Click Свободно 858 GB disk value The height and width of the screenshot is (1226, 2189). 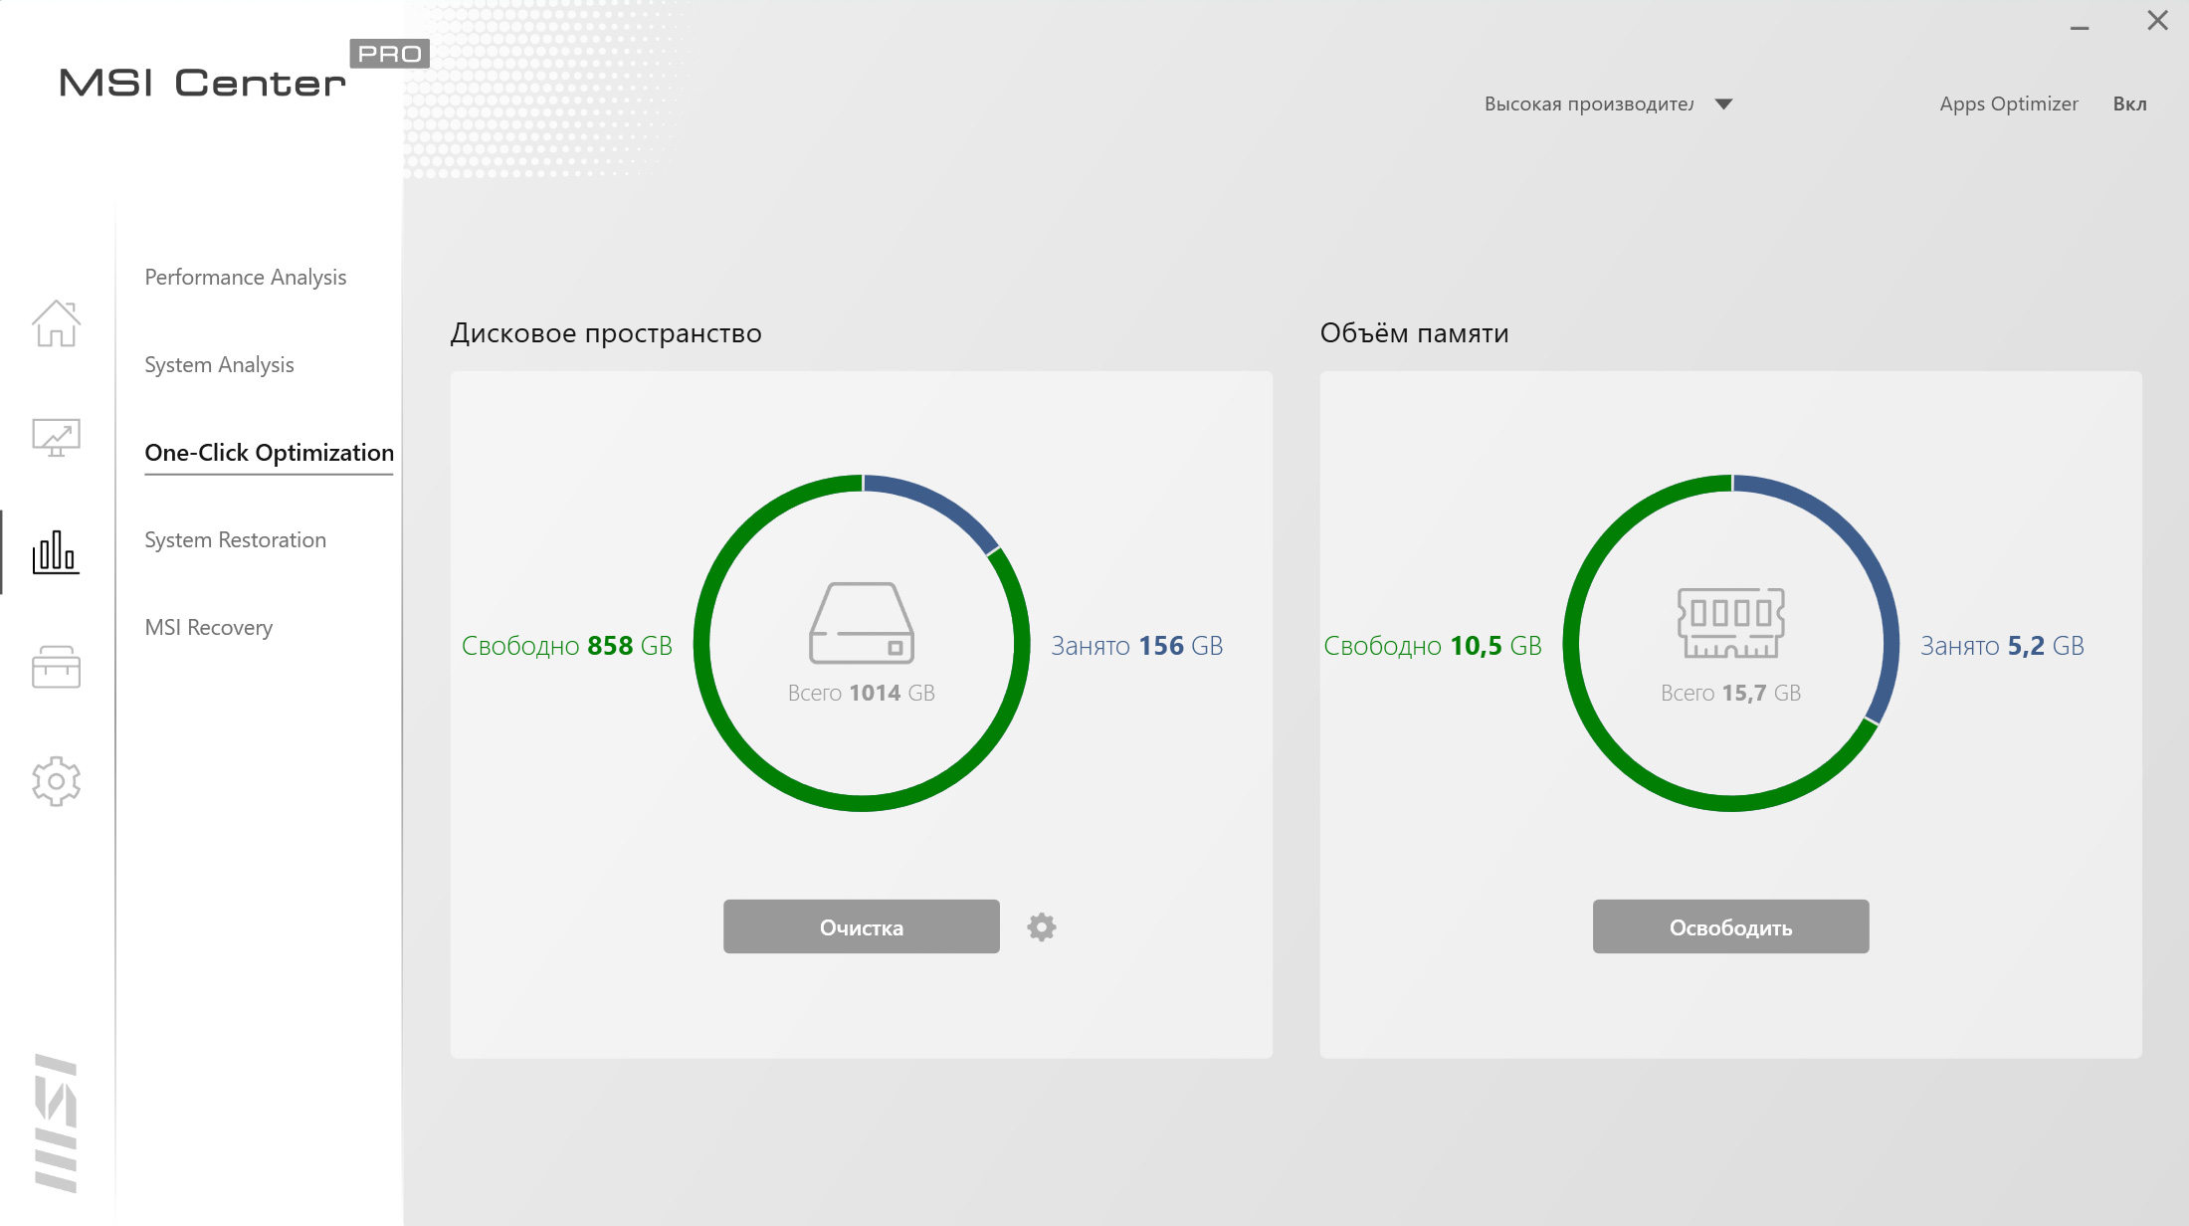click(x=567, y=646)
